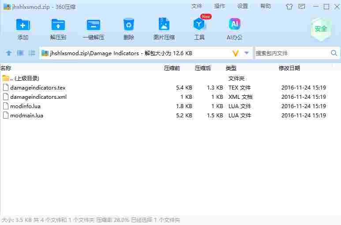Viewport: 341px width, 225px height.
Task: Select the damageindicators.xml file icon
Action: 6,97
